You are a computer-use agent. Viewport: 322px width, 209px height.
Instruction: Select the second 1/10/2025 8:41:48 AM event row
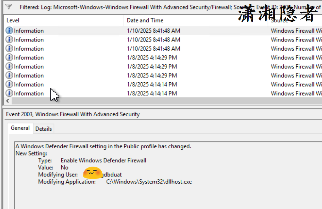154,40
